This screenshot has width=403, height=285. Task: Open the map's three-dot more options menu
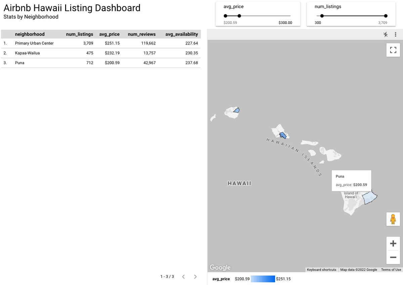(x=396, y=34)
